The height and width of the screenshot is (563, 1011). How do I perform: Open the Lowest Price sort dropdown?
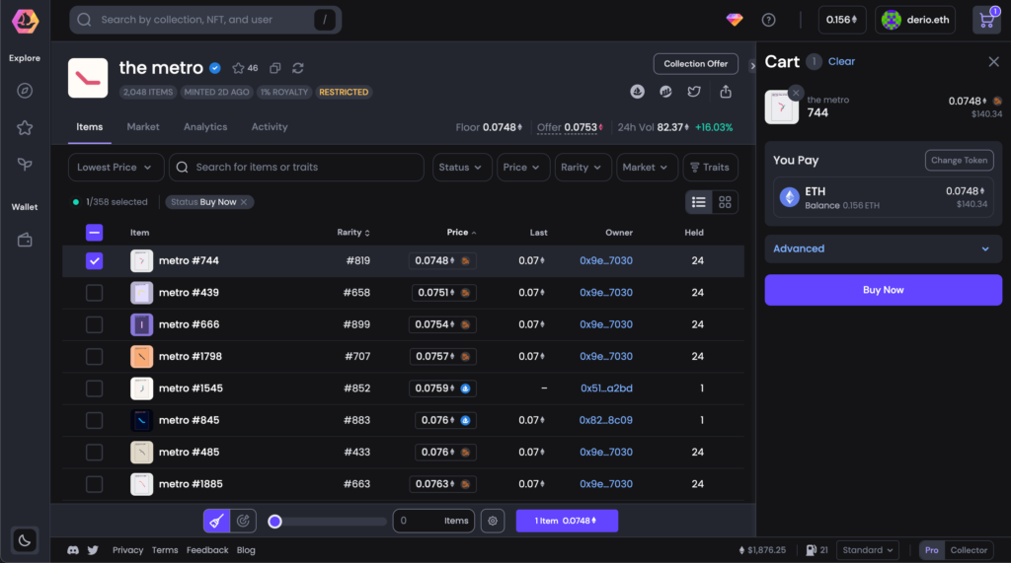[116, 168]
